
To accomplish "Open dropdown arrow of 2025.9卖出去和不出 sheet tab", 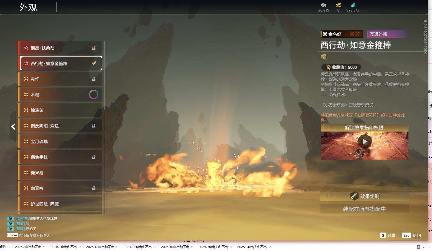I will pyautogui.click(x=231, y=247).
